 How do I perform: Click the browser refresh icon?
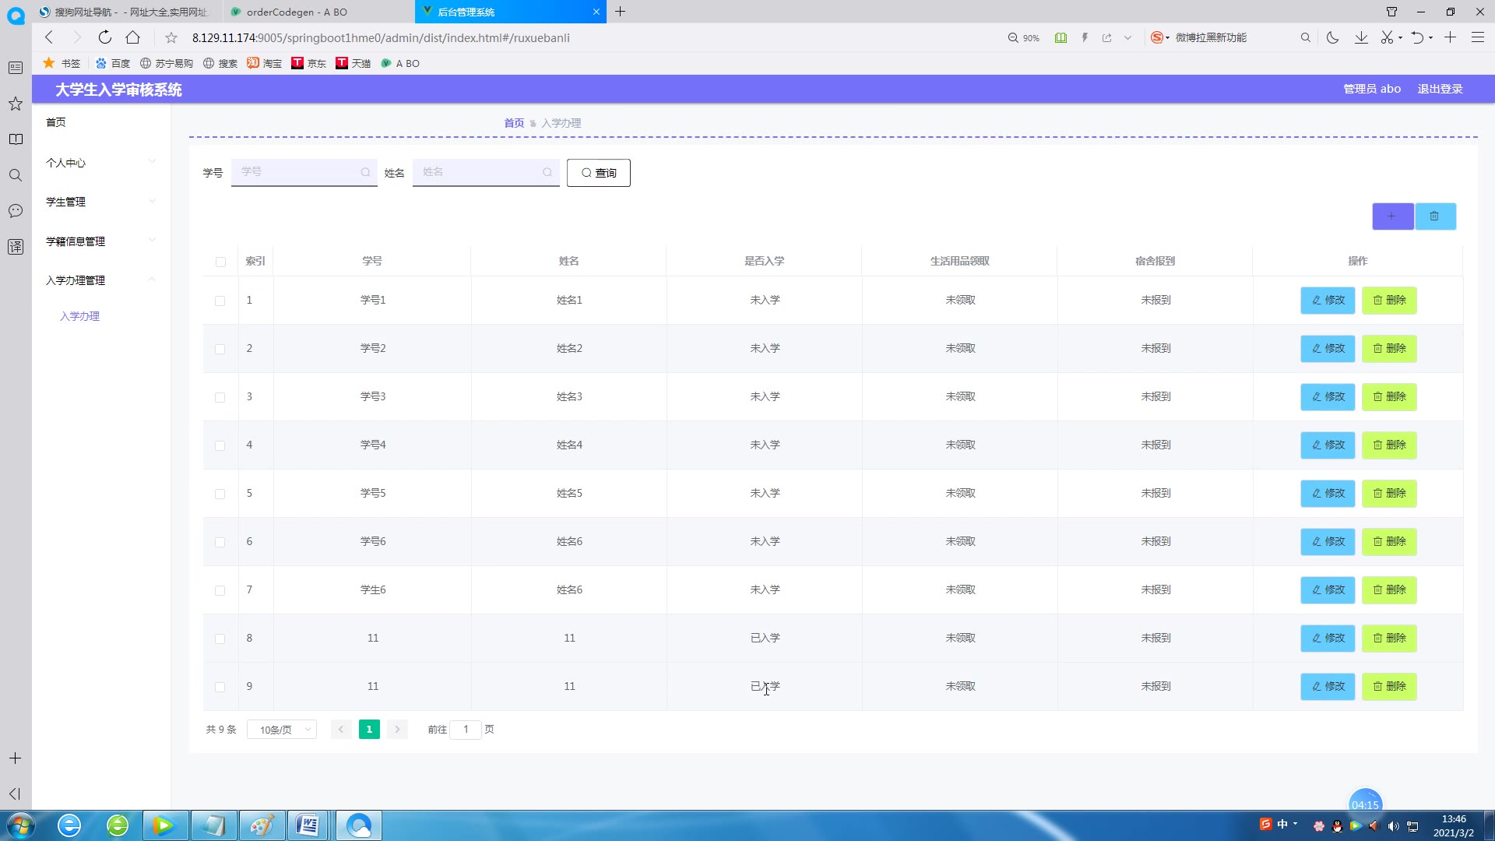coord(104,37)
